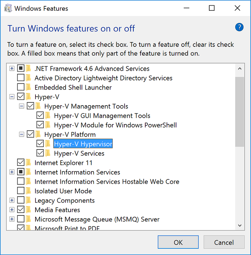Expand Legacy Components node
Screen dimensions: 251x255
click(x=12, y=200)
